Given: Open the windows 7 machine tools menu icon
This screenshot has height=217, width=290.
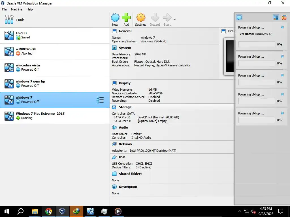Looking at the screenshot, I should click(x=100, y=100).
